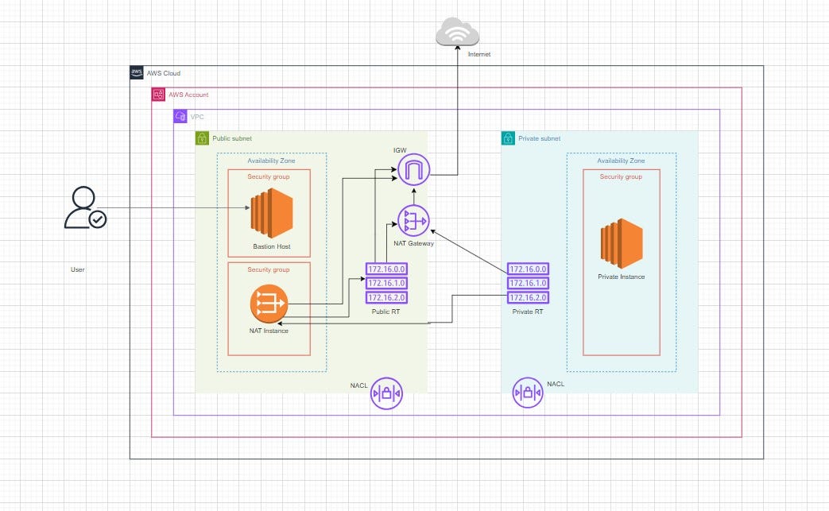This screenshot has width=829, height=511.
Task: Select the NACL icon in Public subnet
Action: 386,393
